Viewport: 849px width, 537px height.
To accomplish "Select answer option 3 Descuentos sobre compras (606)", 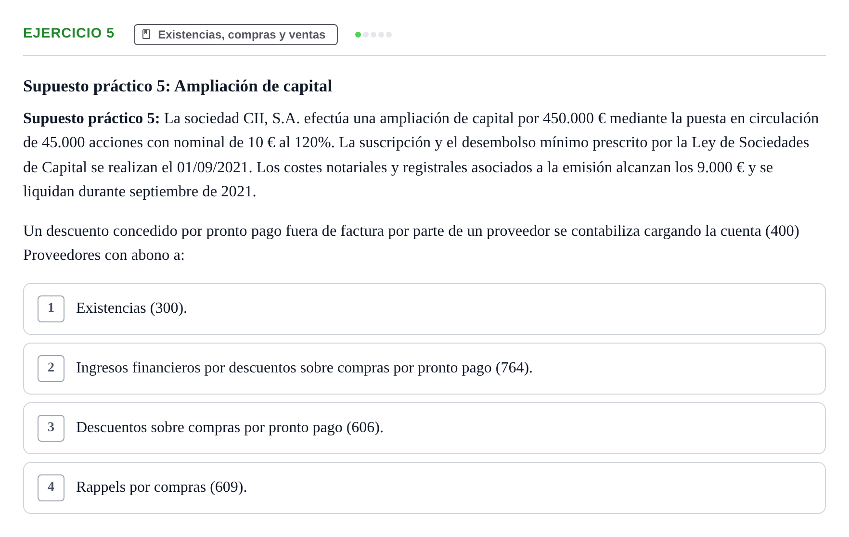I will click(x=424, y=428).
